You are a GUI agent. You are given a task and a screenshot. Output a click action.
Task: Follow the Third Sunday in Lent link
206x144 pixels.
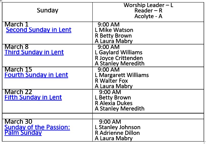click(x=34, y=52)
